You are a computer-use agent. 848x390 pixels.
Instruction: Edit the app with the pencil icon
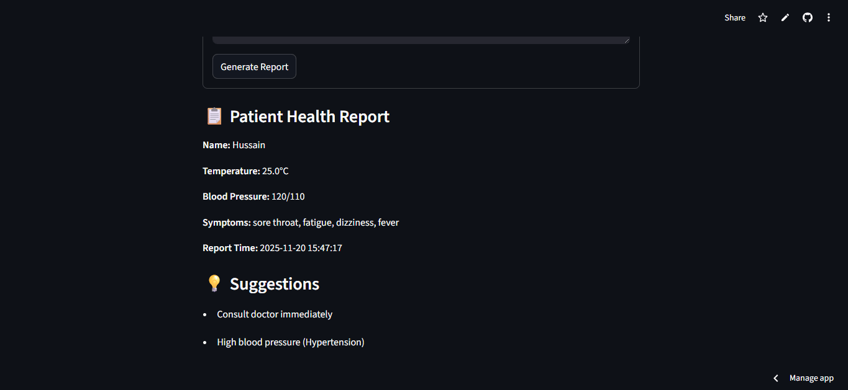[x=785, y=17]
